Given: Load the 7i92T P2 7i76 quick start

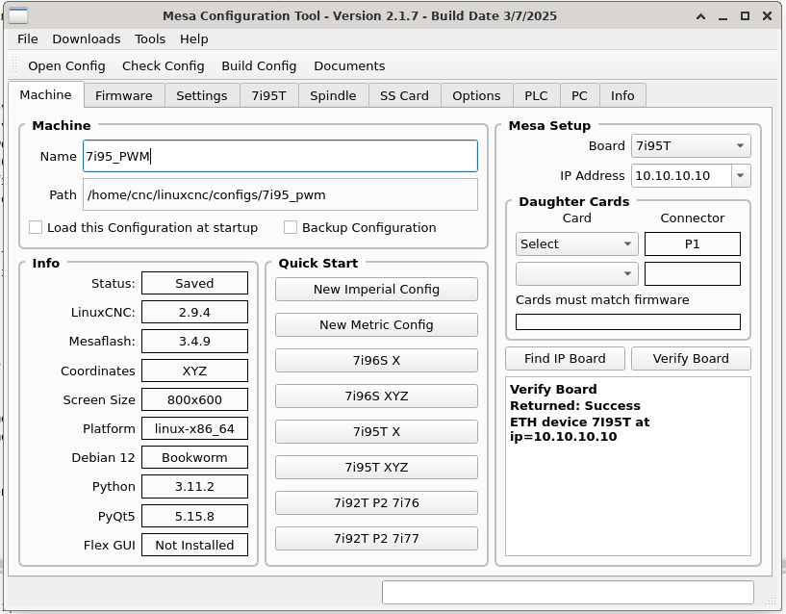Looking at the screenshot, I should pos(376,503).
